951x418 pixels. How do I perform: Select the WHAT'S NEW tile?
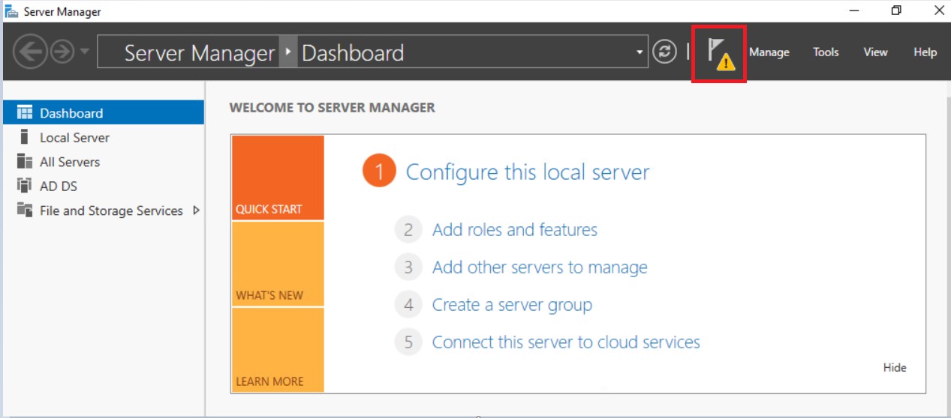tap(277, 264)
